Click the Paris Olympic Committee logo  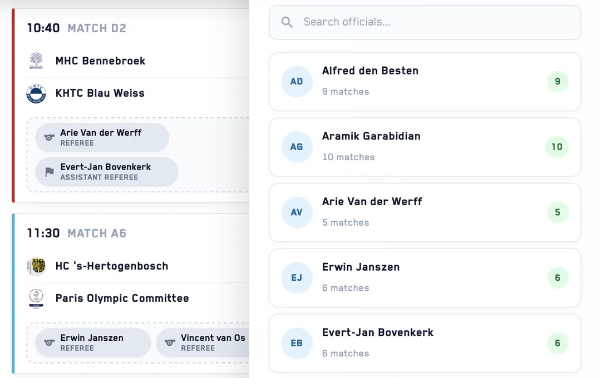(x=36, y=299)
